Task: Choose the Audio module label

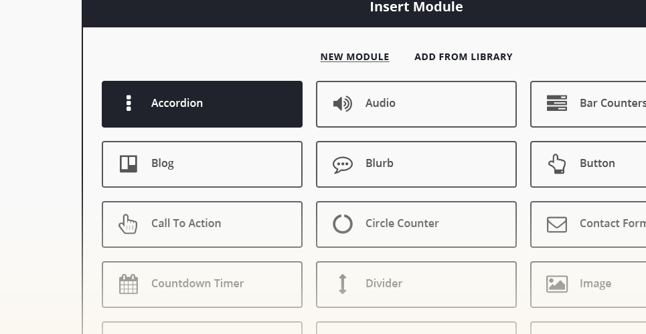Action: [x=380, y=103]
